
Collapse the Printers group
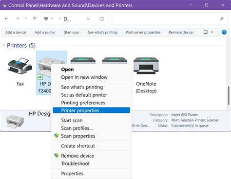pos(3,45)
